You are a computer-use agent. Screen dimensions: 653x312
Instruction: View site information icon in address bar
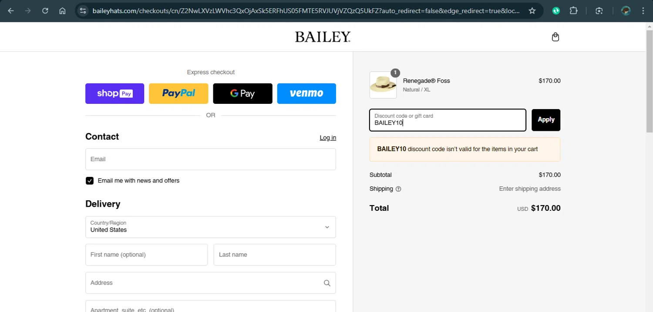point(83,11)
